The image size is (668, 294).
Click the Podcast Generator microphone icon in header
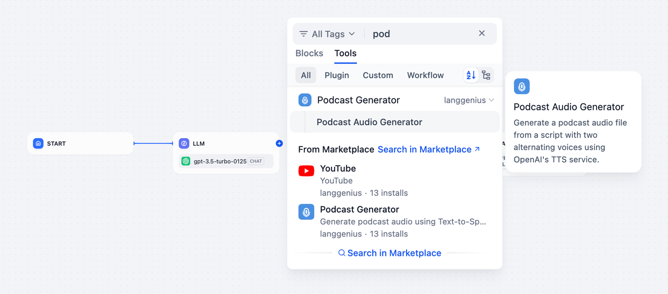coord(305,100)
